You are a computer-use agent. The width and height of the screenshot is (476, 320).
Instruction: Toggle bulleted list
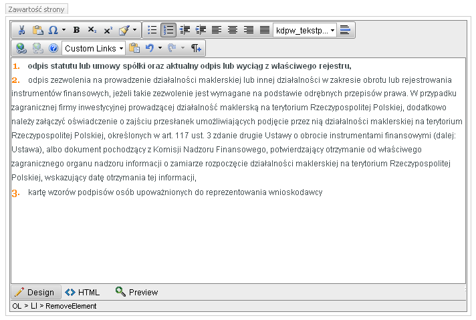click(x=152, y=30)
